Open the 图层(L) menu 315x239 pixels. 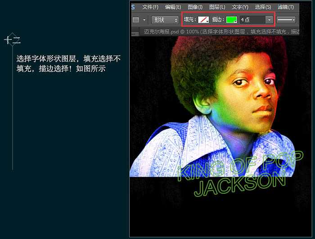(x=217, y=7)
